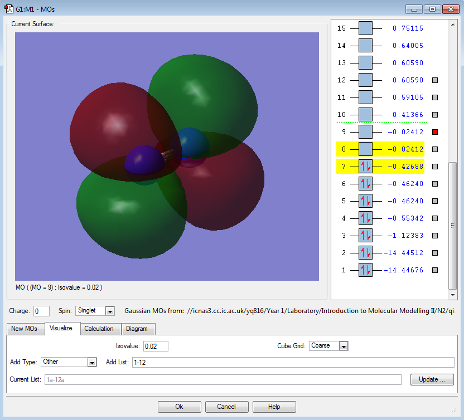Select the orbital 15 box in the energy diagram
Viewport: 464px width, 420px height.
tap(365, 28)
